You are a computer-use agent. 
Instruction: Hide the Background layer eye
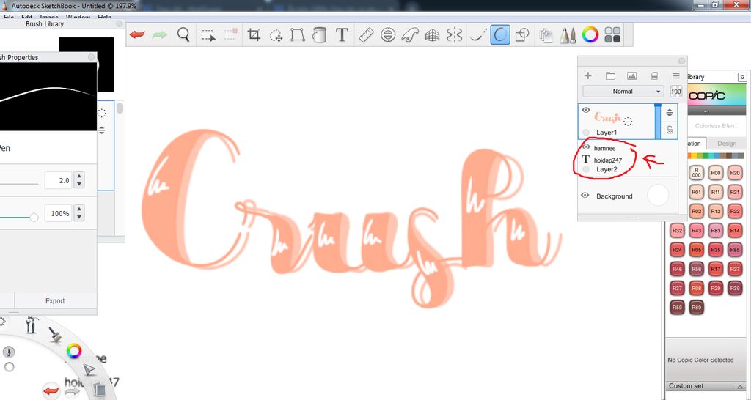tap(585, 196)
